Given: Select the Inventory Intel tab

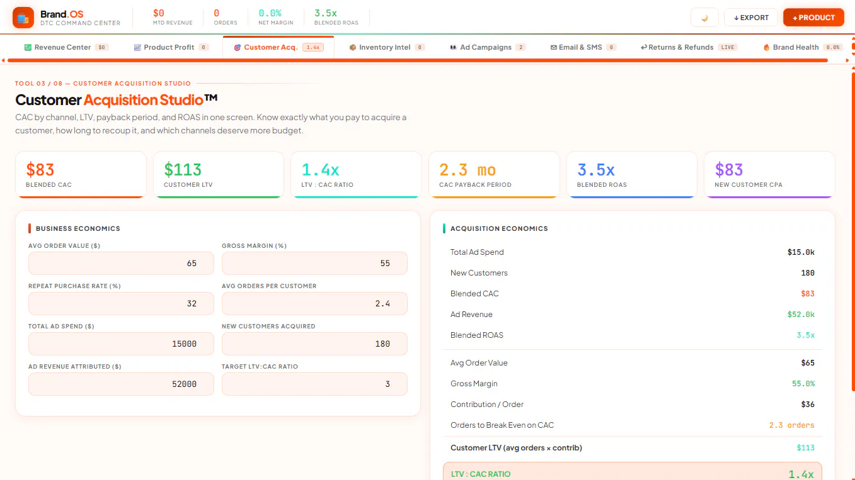Looking at the screenshot, I should pyautogui.click(x=387, y=47).
